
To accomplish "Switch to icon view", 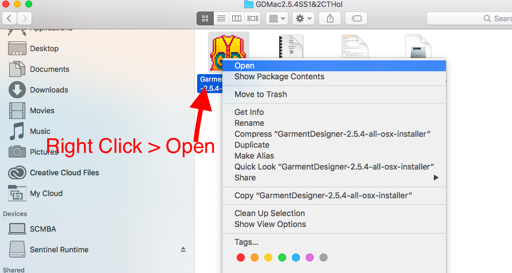I will [205, 18].
